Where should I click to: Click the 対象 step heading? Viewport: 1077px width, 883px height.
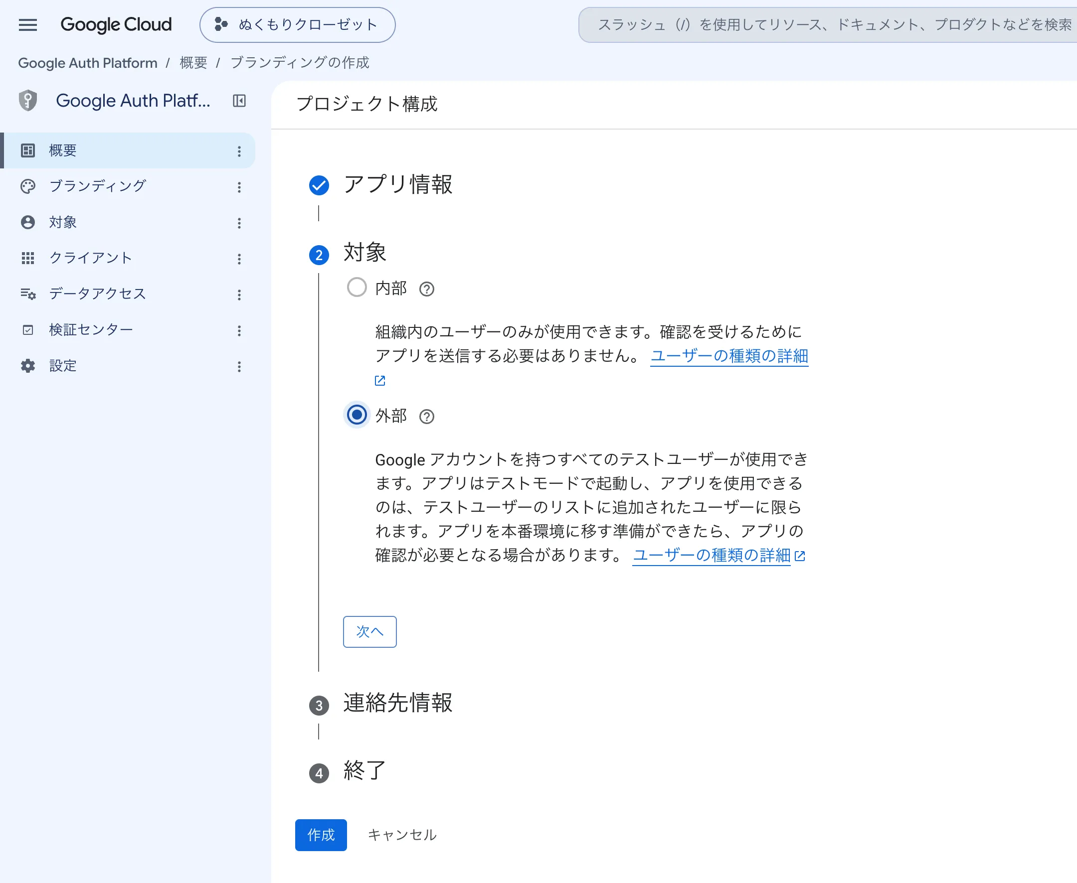[365, 252]
